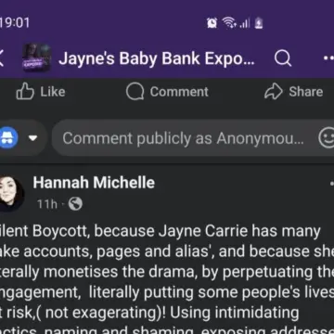The width and height of the screenshot is (334, 334).
Task: Tap the alarm icon in the status bar
Action: (212, 23)
